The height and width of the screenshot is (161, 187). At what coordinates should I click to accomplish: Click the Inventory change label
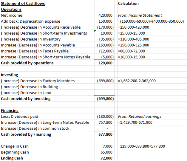pos(31,39)
